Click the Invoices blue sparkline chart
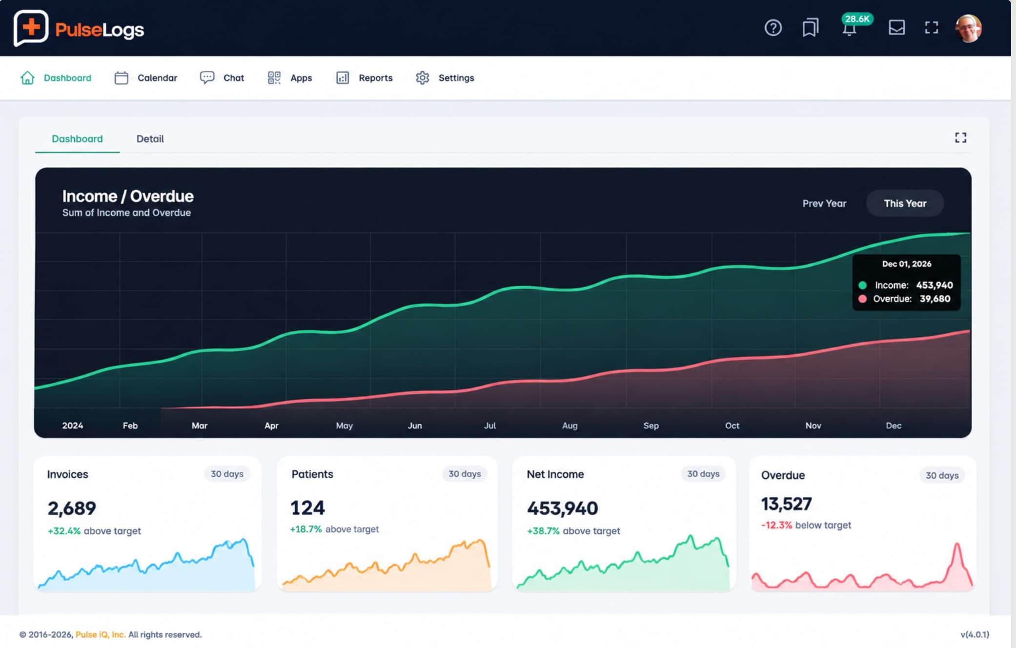This screenshot has height=648, width=1016. [146, 564]
